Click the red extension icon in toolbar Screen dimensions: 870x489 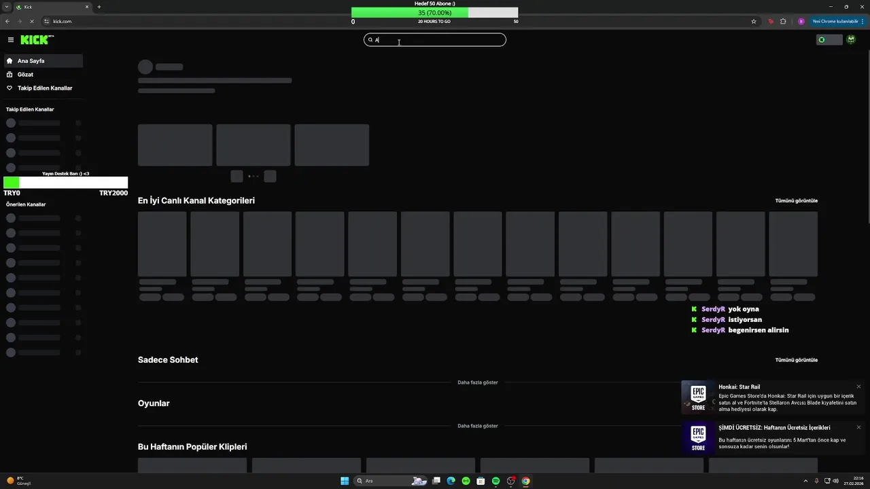770,21
